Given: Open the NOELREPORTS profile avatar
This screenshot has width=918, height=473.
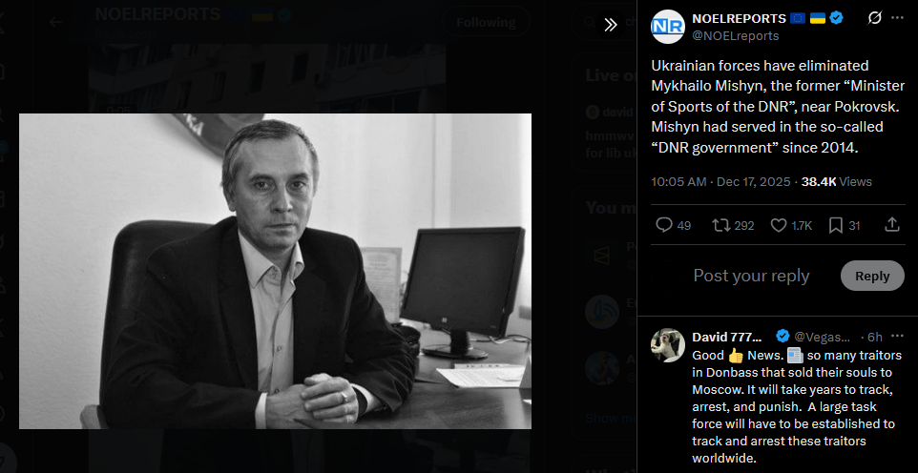Looking at the screenshot, I should coord(667,27).
